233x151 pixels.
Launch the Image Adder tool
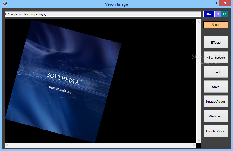216,101
